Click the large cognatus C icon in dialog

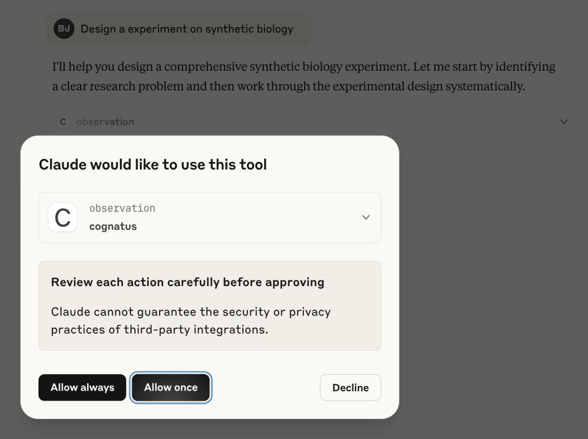coord(63,218)
